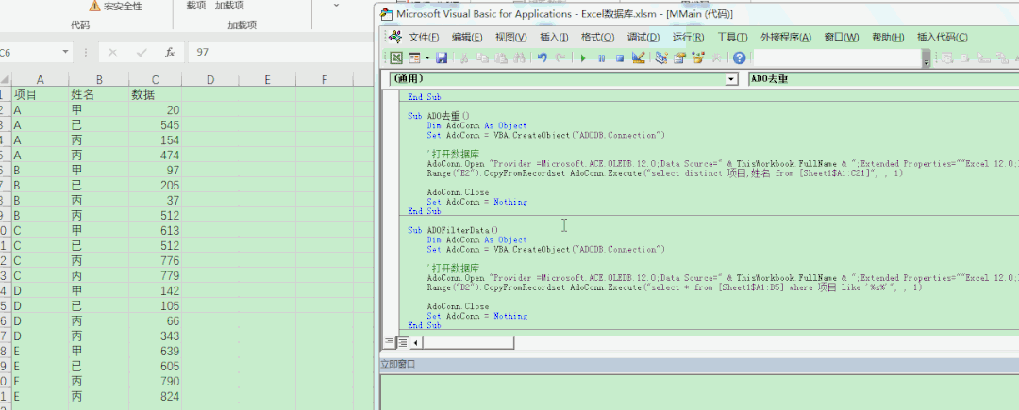Click the Find binoculars icon
The image size is (1019, 410).
[x=519, y=58]
